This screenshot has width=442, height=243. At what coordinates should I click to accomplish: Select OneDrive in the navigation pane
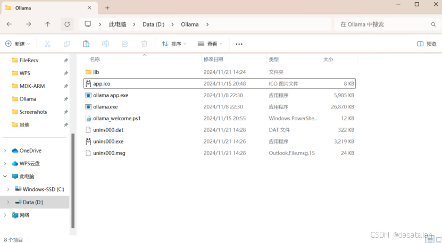tap(30, 150)
